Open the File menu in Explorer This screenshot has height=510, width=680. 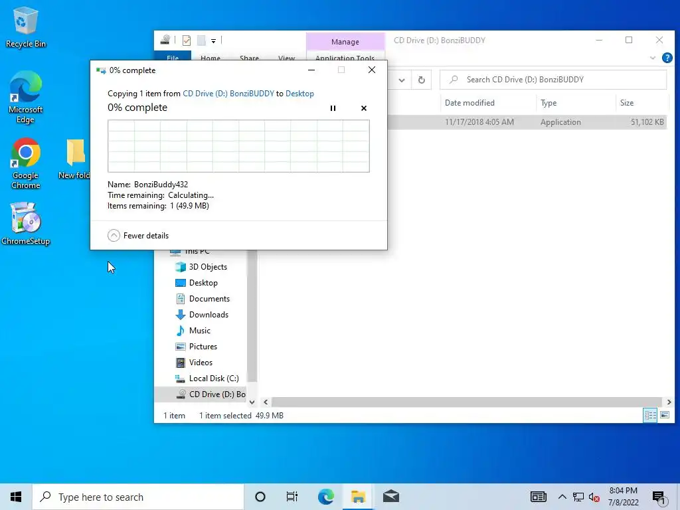(x=173, y=56)
